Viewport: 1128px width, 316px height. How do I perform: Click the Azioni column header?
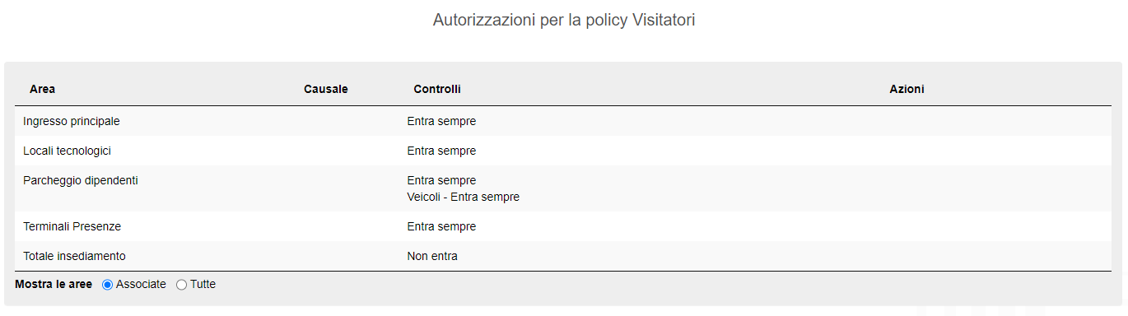coord(907,89)
